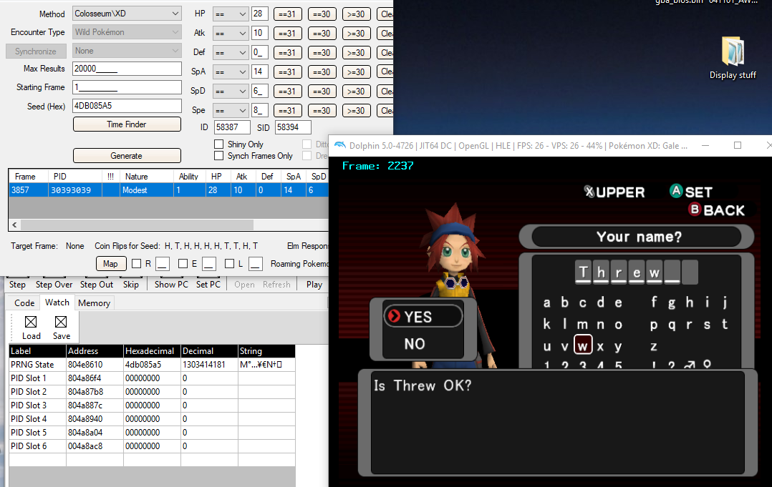This screenshot has width=772, height=487.
Task: Select the highlighted letter w key
Action: (583, 345)
